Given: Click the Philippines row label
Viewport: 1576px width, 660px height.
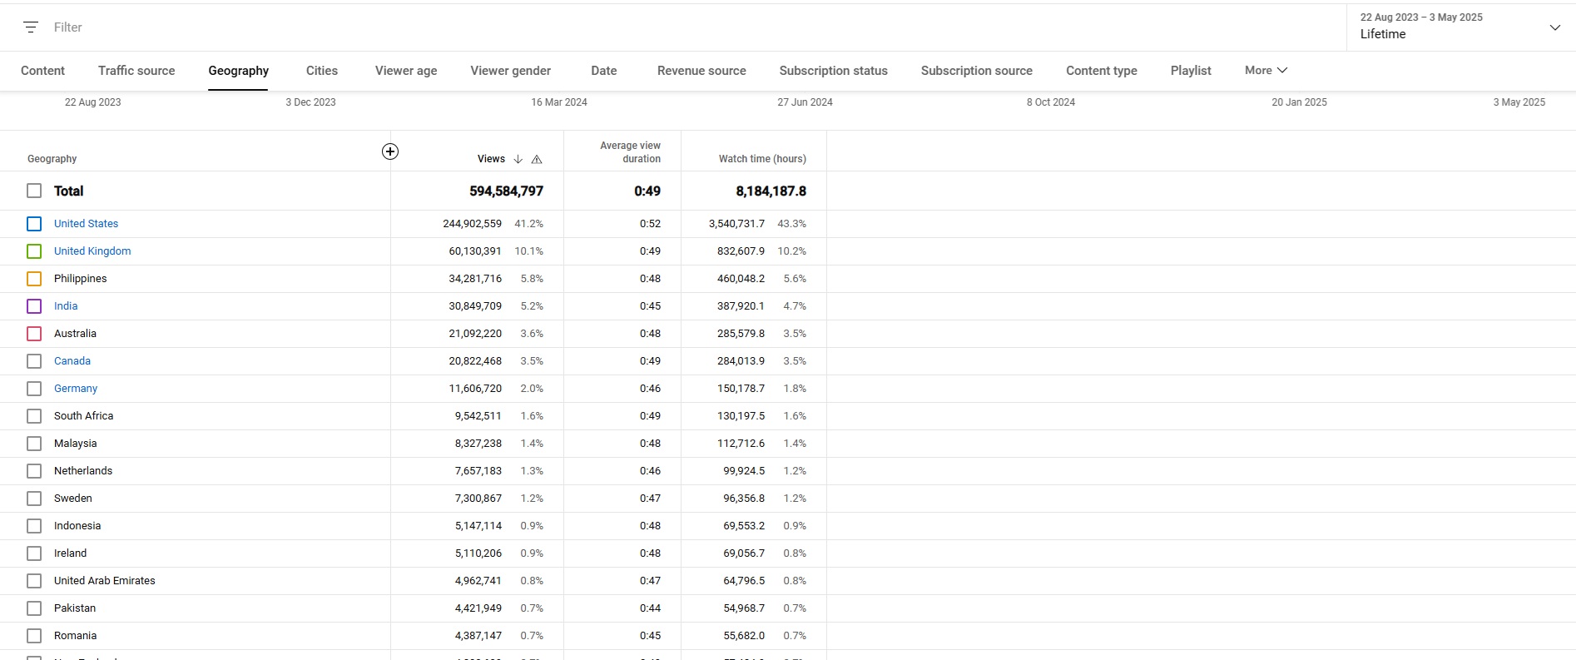Looking at the screenshot, I should [80, 279].
